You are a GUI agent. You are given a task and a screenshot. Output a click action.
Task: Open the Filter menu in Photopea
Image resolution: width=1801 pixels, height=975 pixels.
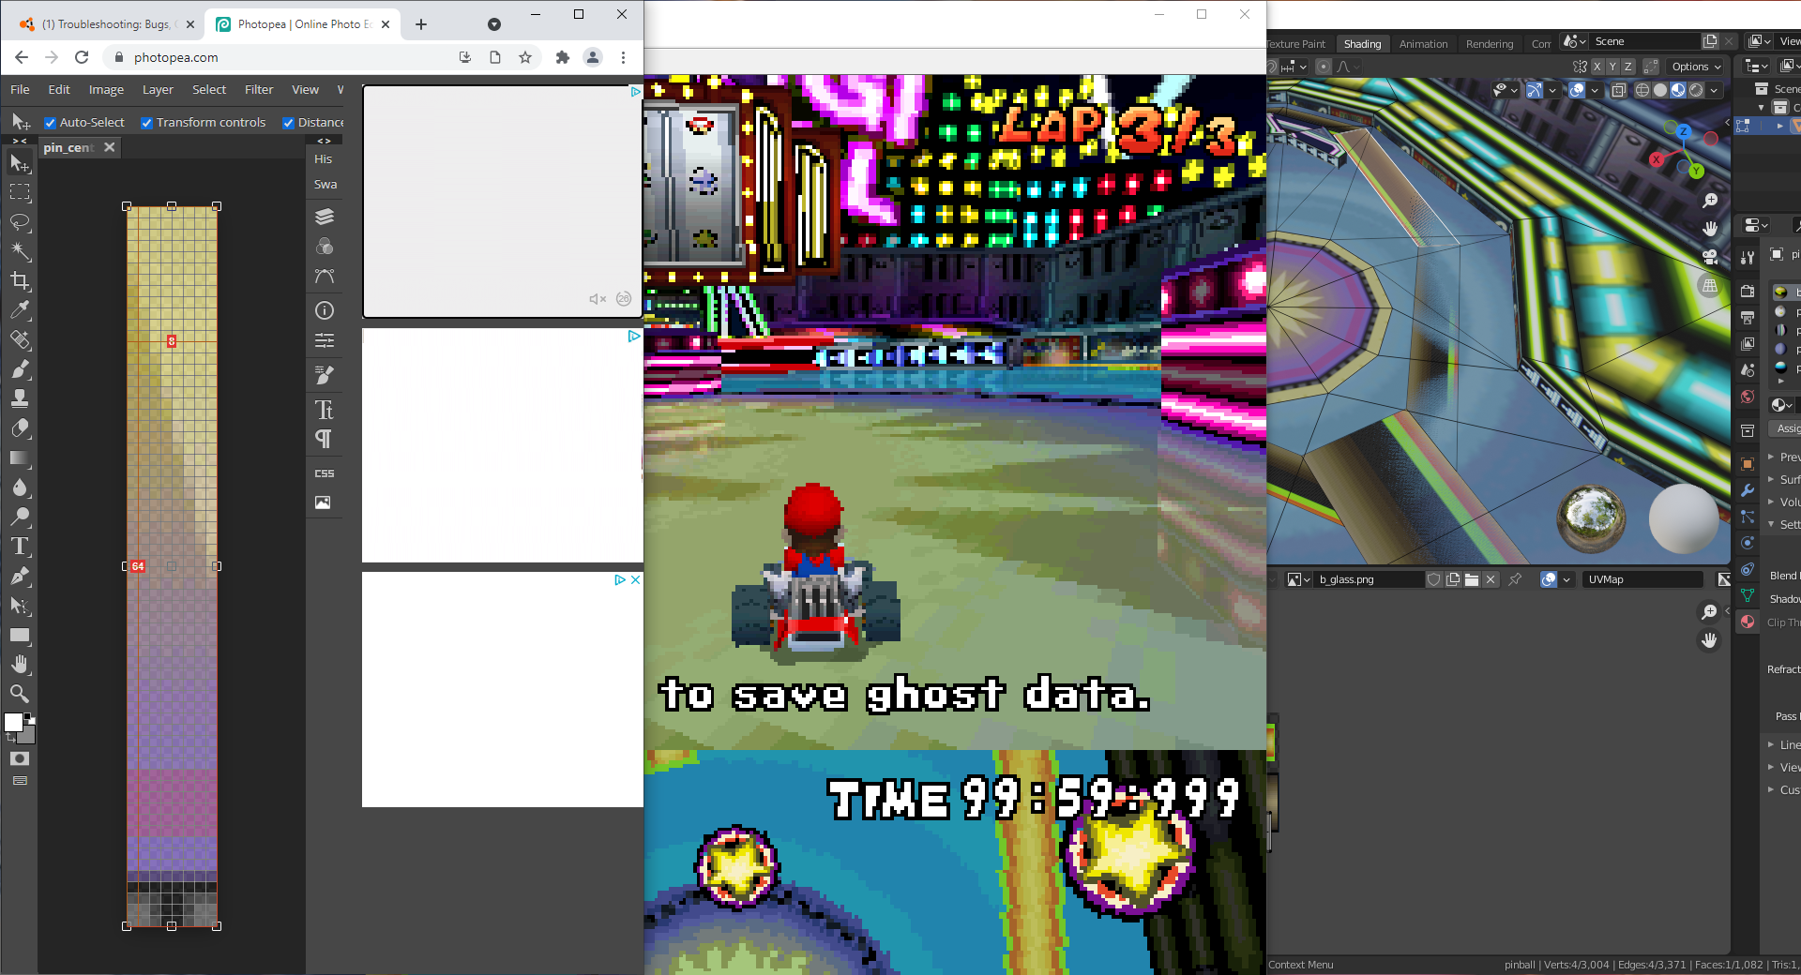(x=259, y=90)
